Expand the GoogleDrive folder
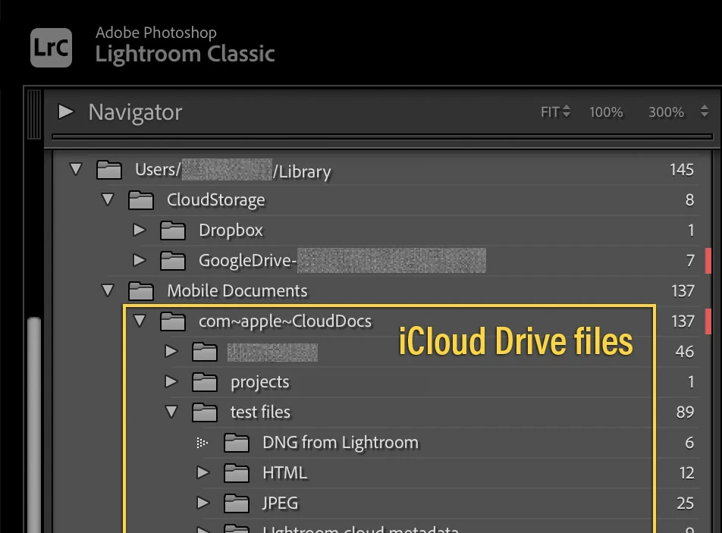Viewport: 722px width, 533px height. (x=139, y=260)
